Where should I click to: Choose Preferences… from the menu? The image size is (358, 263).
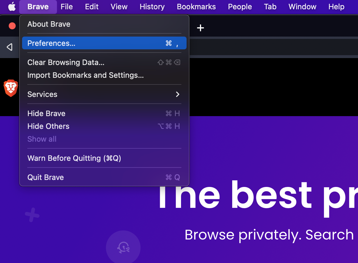pos(104,43)
